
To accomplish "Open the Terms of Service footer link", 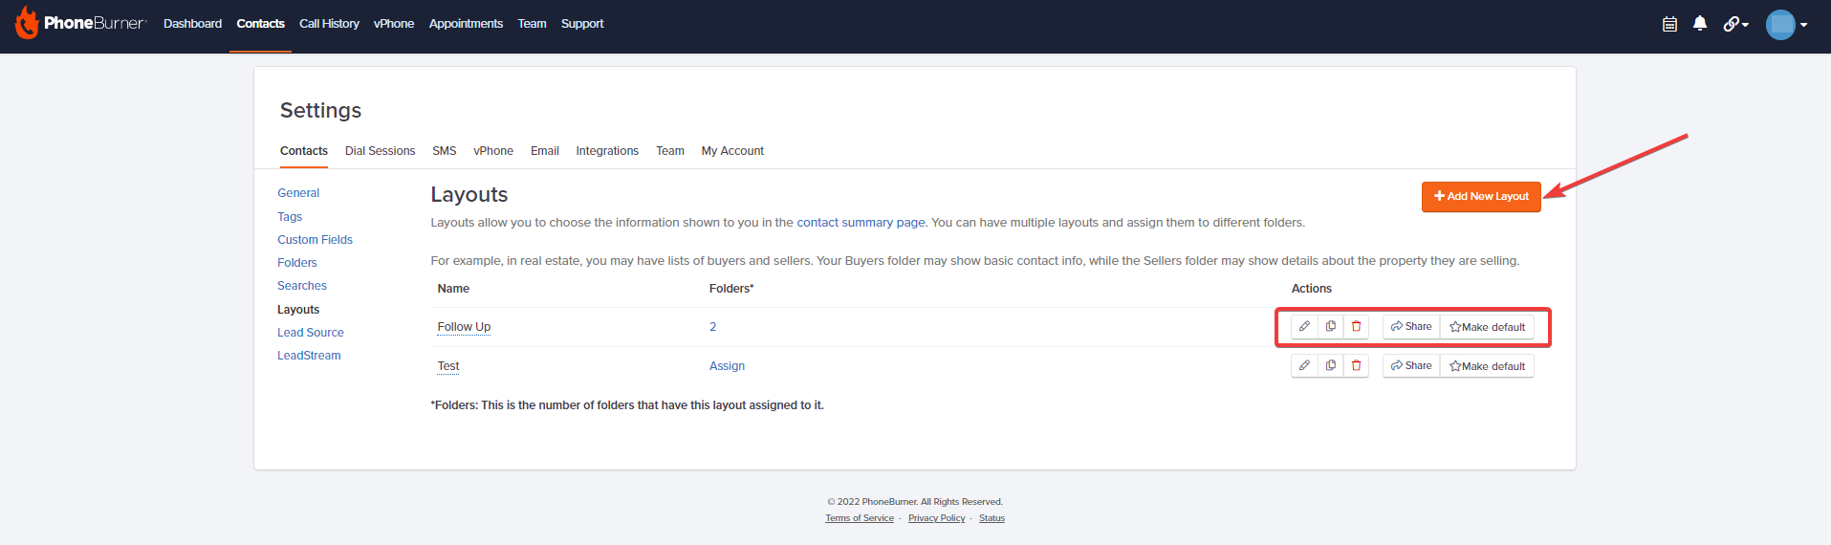I will [x=860, y=518].
